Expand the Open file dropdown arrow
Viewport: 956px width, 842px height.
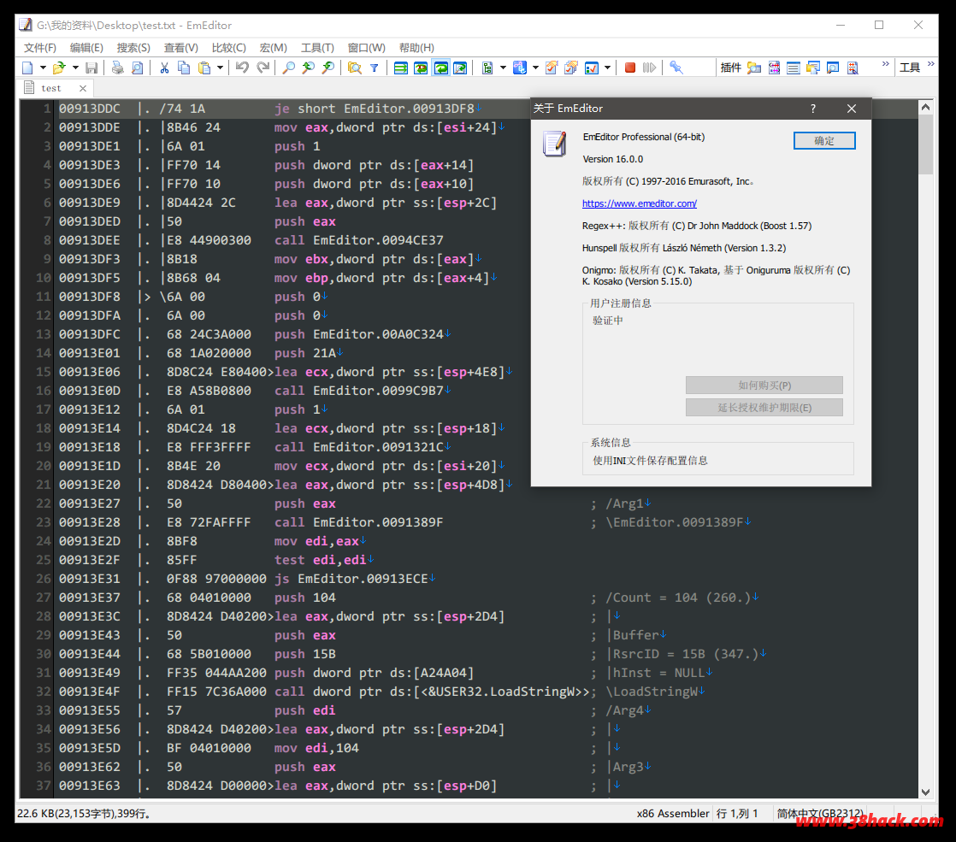coord(75,68)
